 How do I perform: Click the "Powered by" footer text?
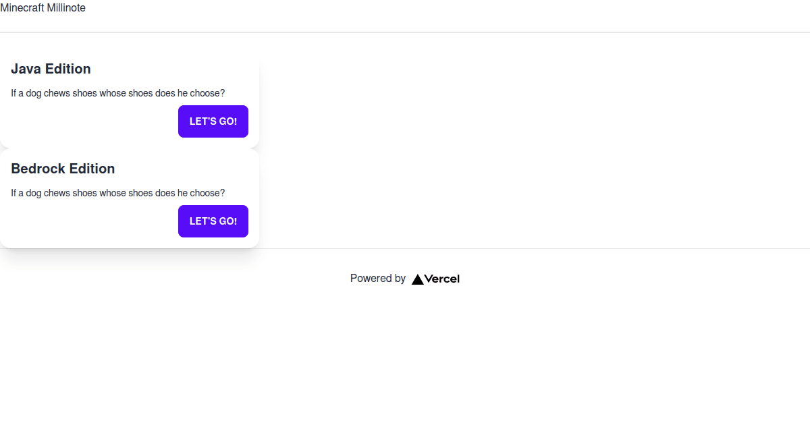point(377,279)
